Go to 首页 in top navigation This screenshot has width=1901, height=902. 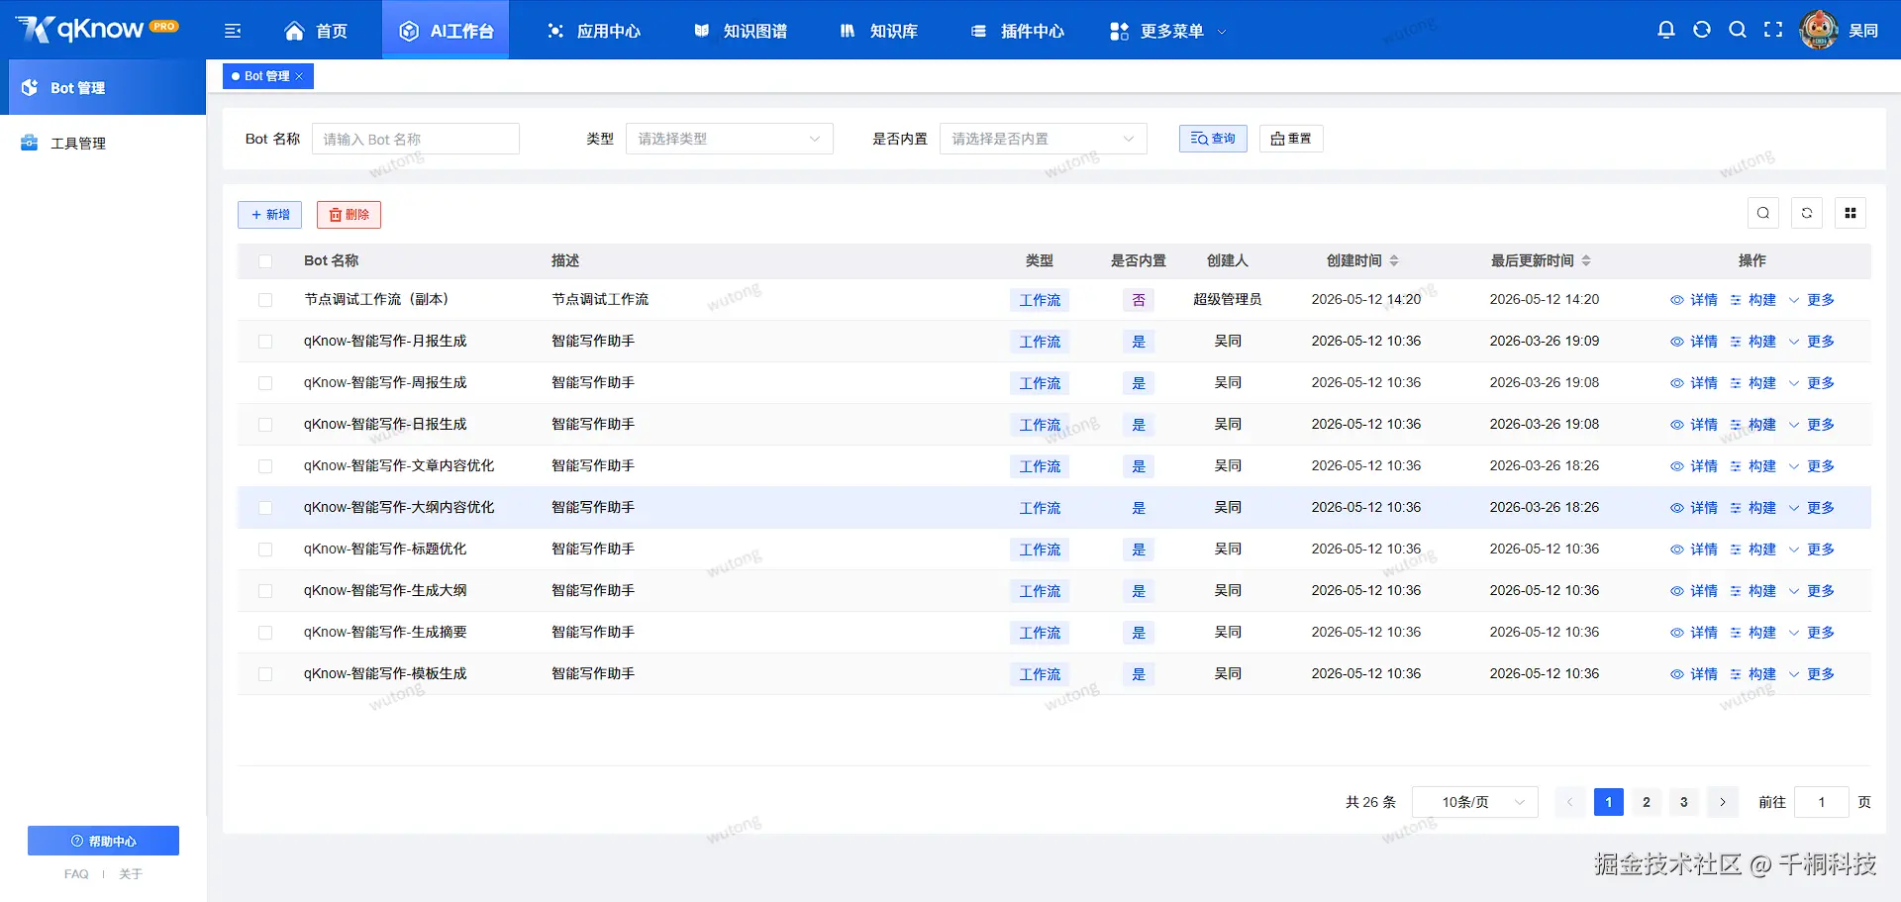click(x=316, y=31)
